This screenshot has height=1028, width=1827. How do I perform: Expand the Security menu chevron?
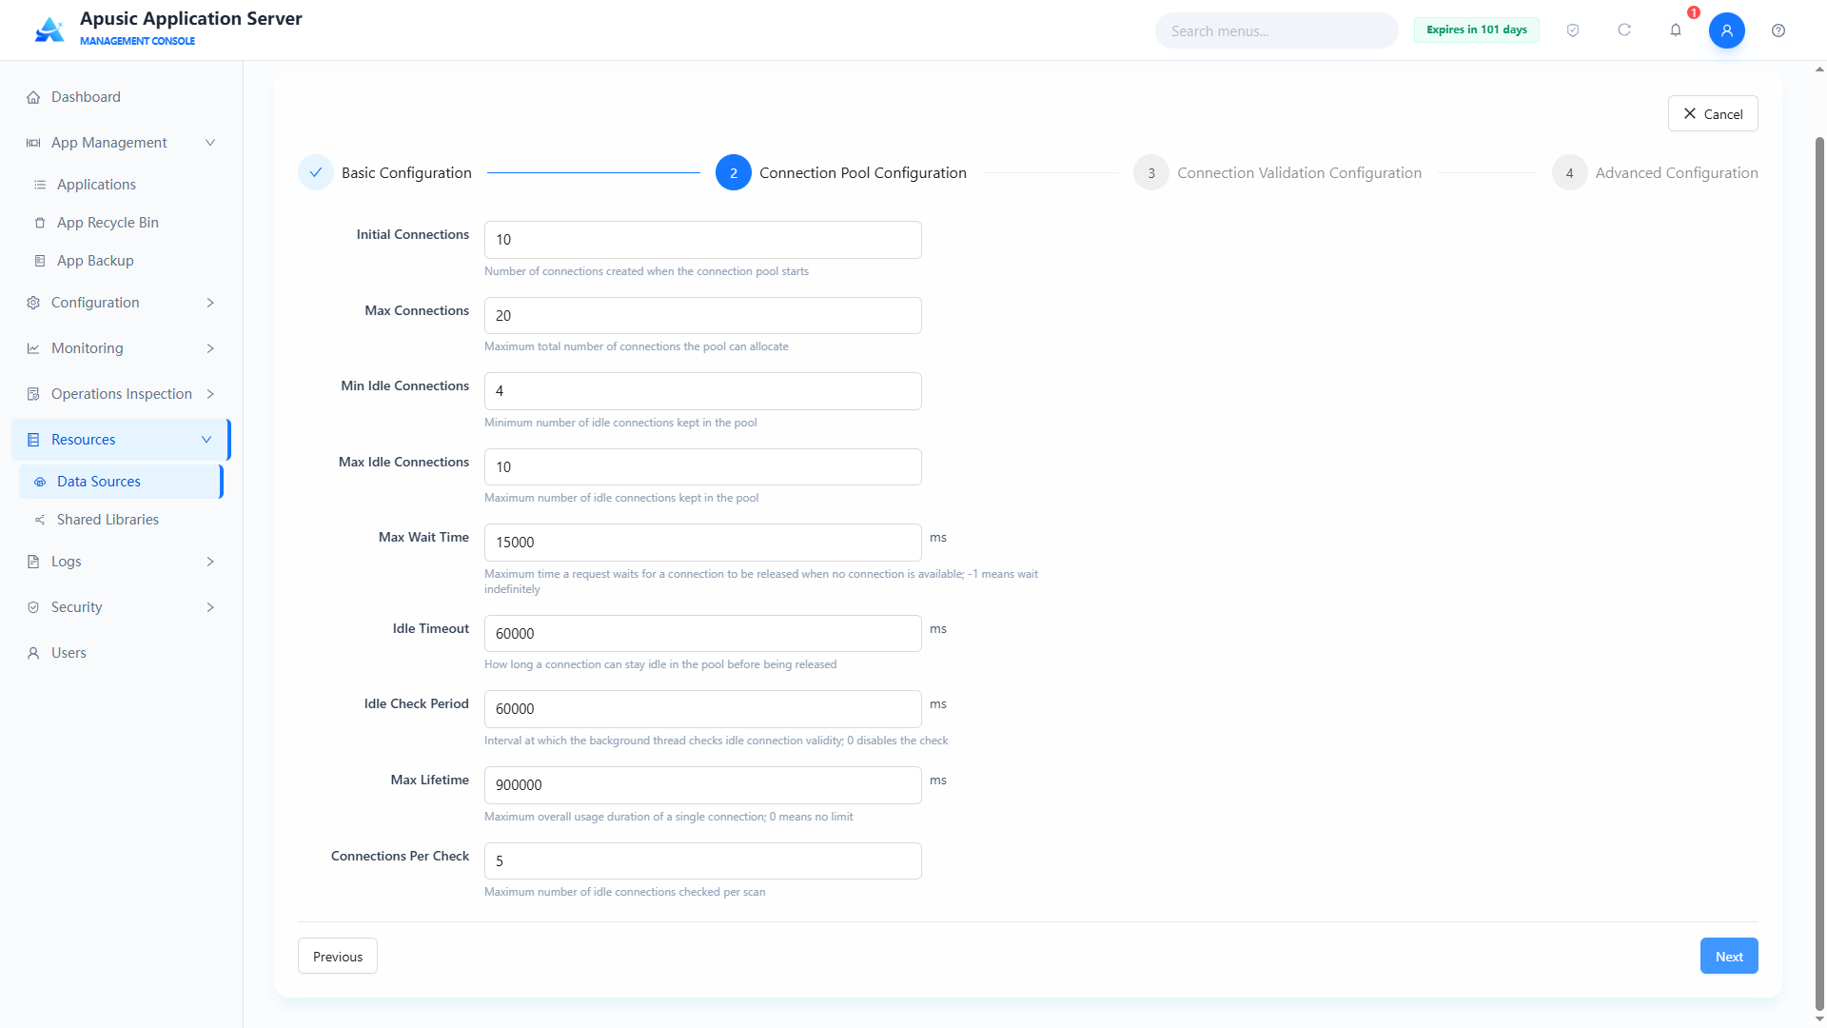click(210, 607)
